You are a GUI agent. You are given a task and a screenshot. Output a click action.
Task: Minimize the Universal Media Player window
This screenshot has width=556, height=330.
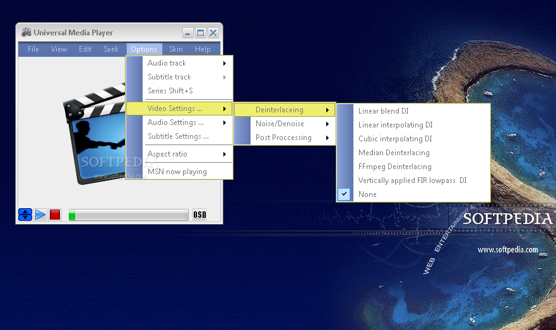[188, 33]
